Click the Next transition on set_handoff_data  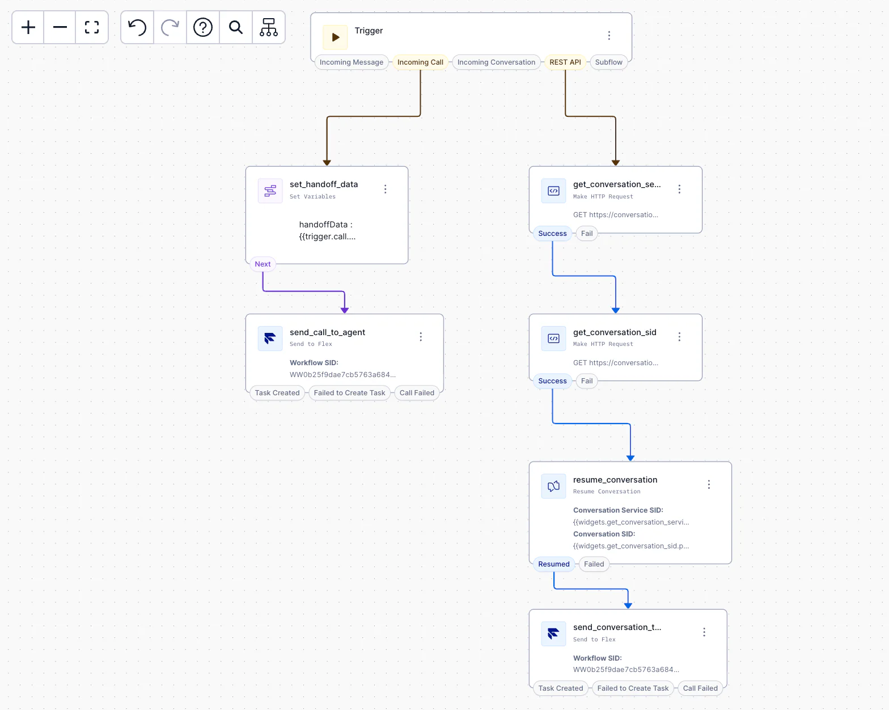(x=263, y=264)
